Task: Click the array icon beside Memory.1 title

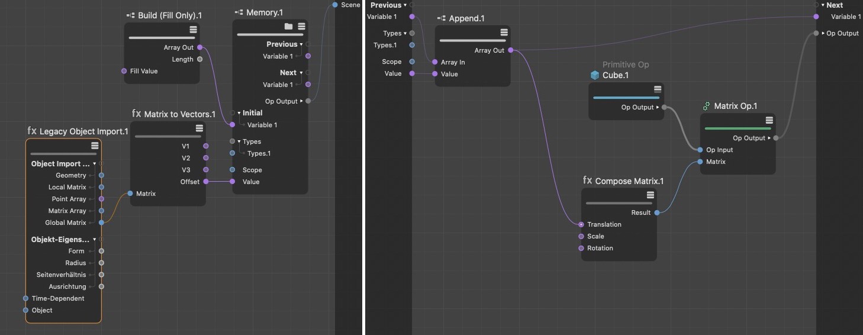Action: coord(239,12)
